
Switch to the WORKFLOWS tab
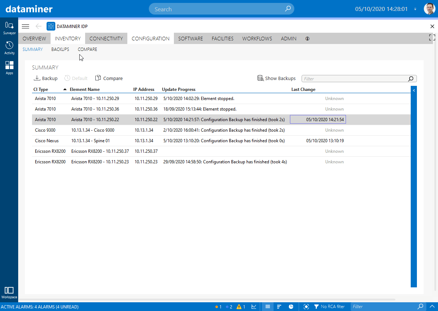[257, 39]
